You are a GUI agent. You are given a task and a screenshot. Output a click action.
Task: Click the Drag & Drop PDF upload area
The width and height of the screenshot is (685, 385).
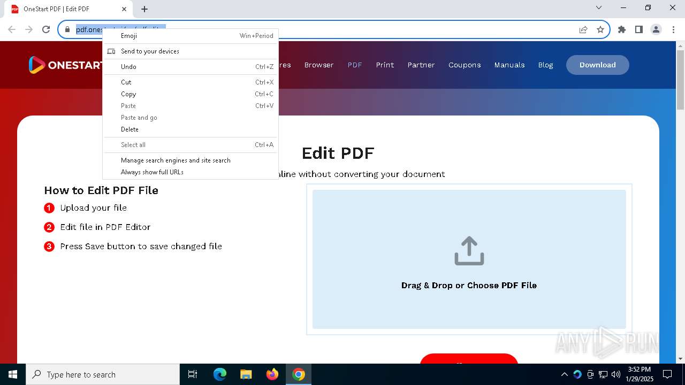(x=469, y=259)
